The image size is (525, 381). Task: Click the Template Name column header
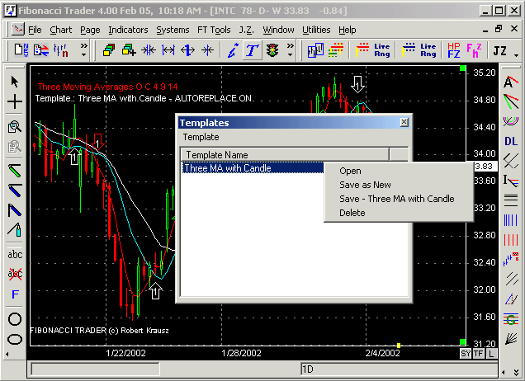pyautogui.click(x=285, y=155)
